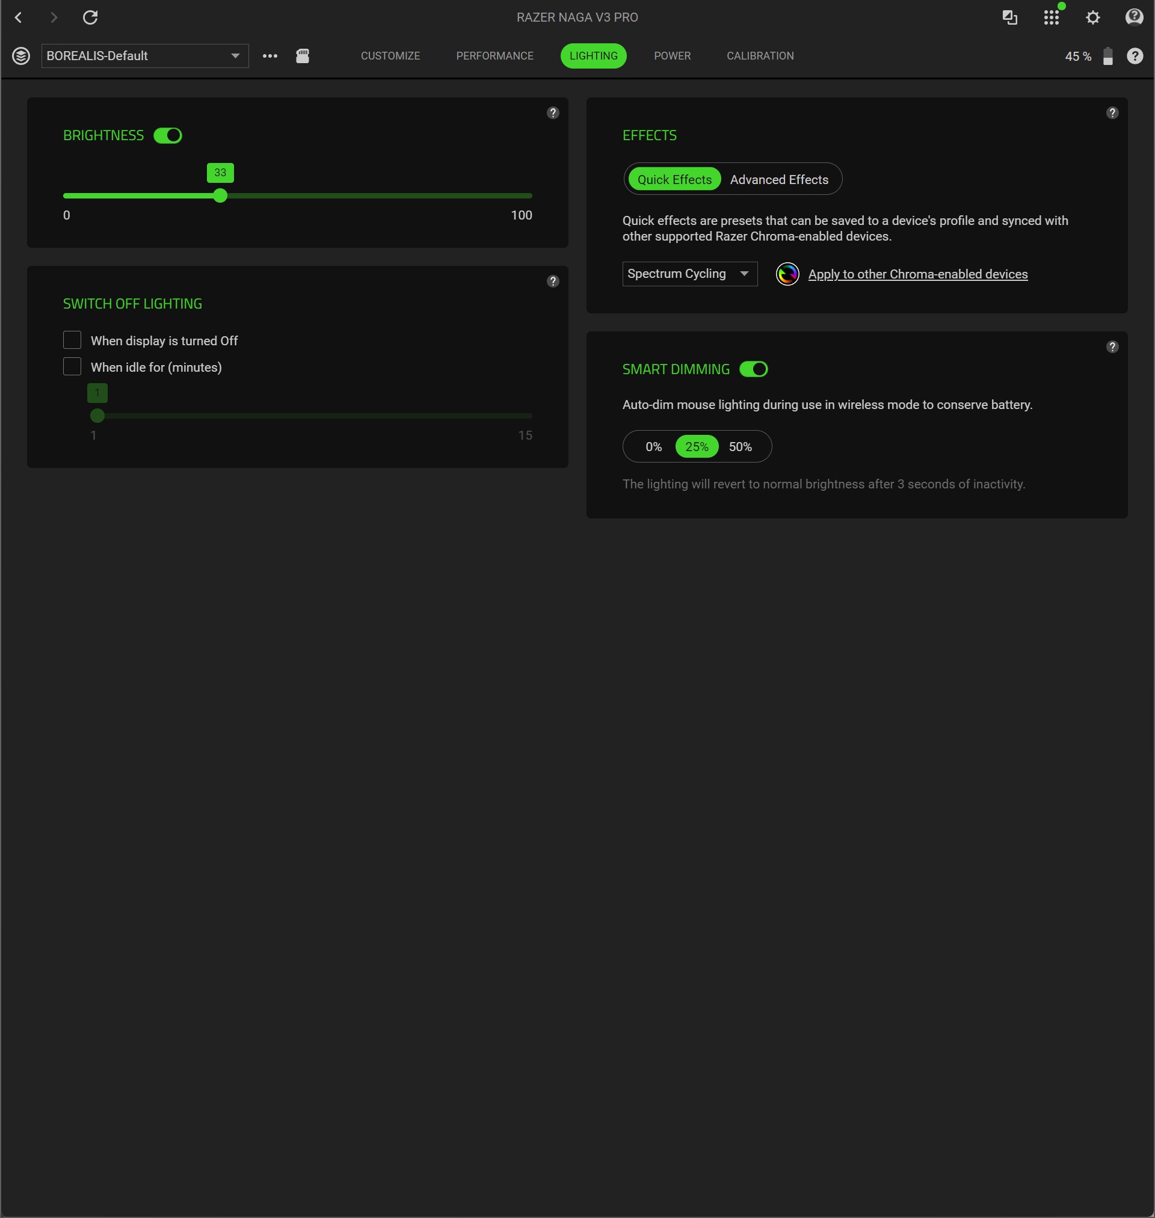The image size is (1155, 1218).
Task: Refresh the device page
Action: (90, 17)
